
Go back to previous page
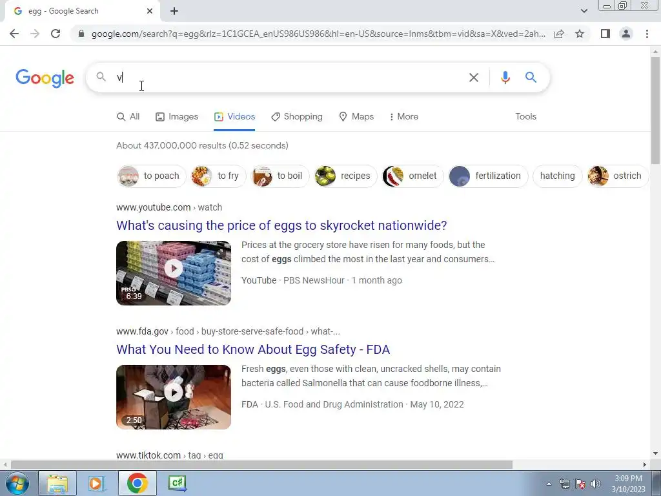pyautogui.click(x=14, y=34)
